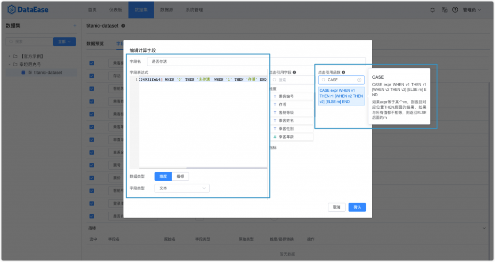Click the info icon next to 点击引用函数
The image size is (495, 262).
[343, 73]
